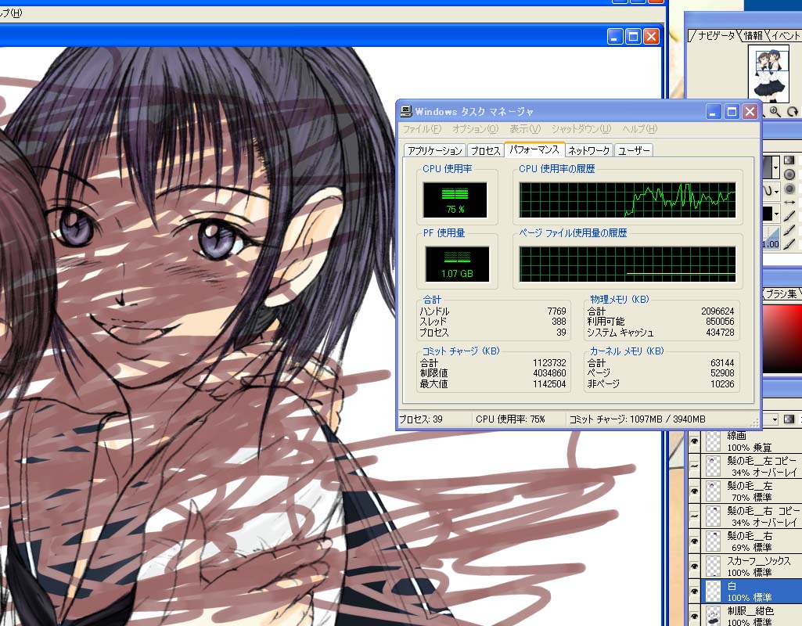Click the 制服_紺色 layer thumbnail
This screenshot has width=802, height=626.
pyautogui.click(x=713, y=615)
